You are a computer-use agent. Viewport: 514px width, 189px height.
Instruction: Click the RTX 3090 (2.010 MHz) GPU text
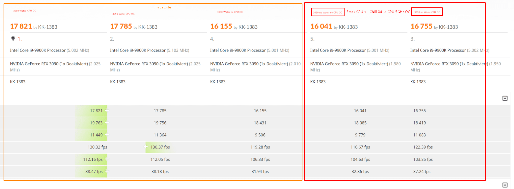[255, 67]
